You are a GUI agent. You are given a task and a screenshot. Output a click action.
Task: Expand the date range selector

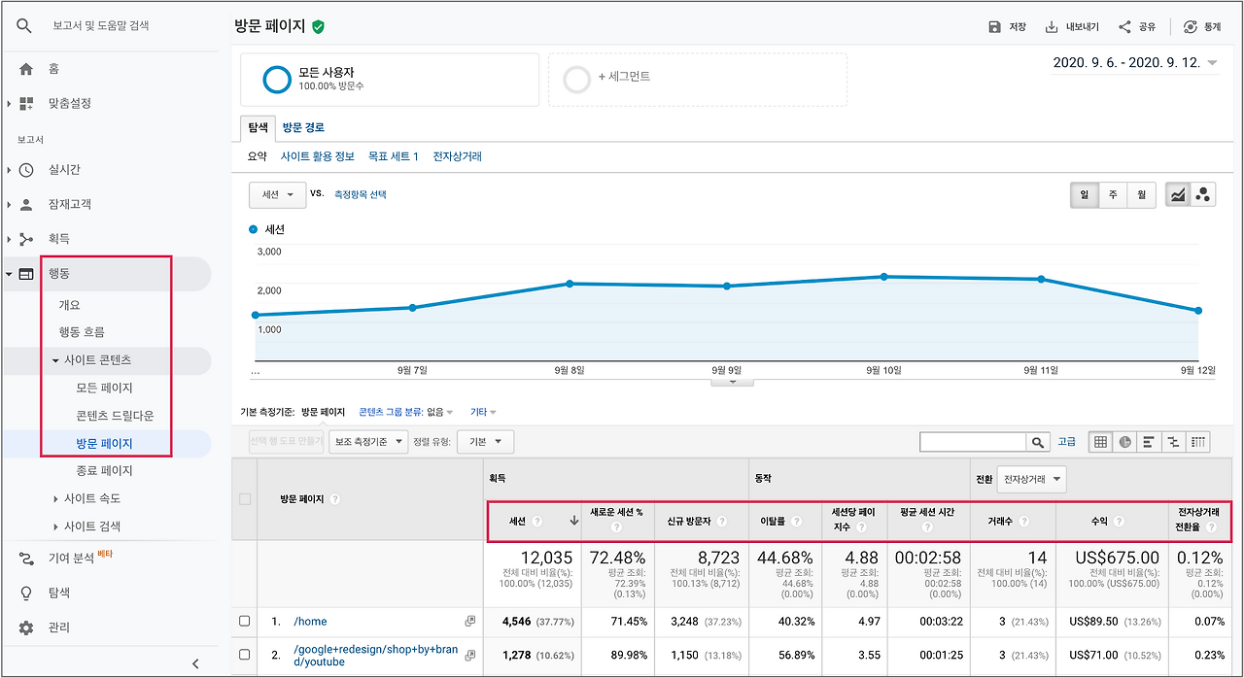pyautogui.click(x=1134, y=62)
